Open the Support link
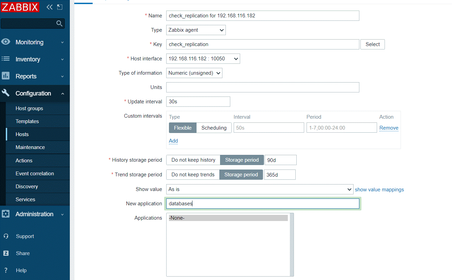Screen dimensions: 452x280 (25, 236)
